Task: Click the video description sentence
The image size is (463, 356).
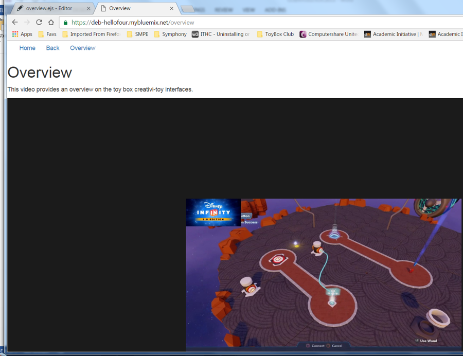Action: 100,89
